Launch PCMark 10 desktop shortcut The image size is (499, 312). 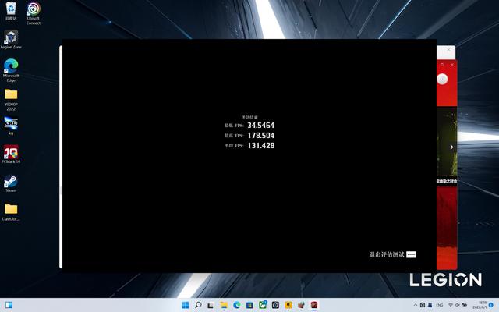point(11,152)
